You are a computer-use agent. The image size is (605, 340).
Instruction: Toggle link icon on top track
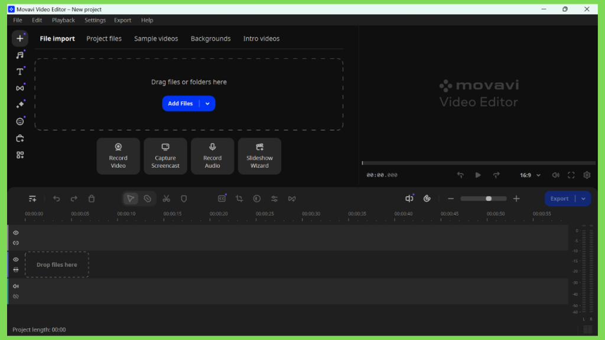(16, 243)
